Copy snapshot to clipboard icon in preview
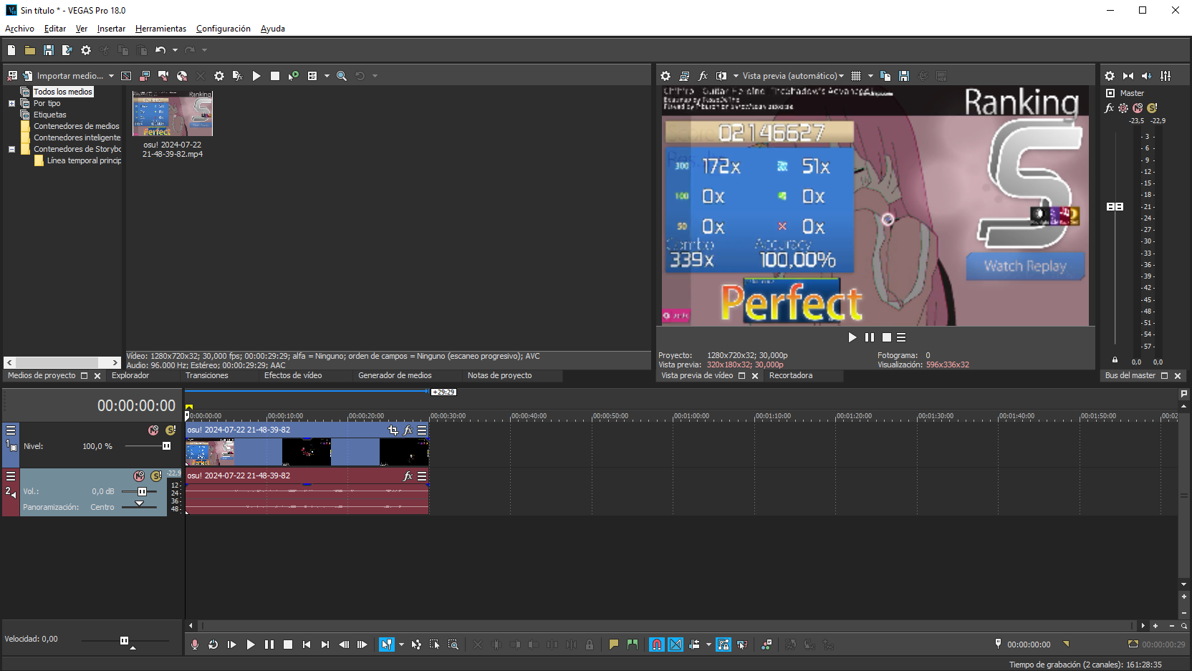The height and width of the screenshot is (671, 1192). (x=885, y=76)
